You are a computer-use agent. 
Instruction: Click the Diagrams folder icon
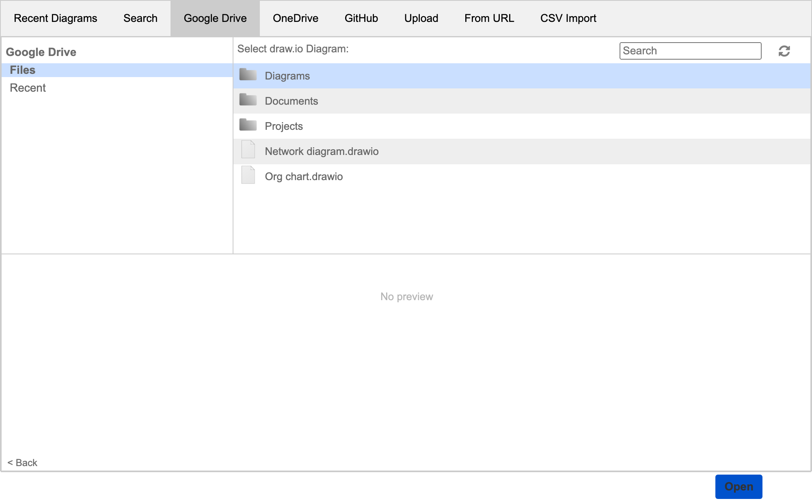coord(248,75)
